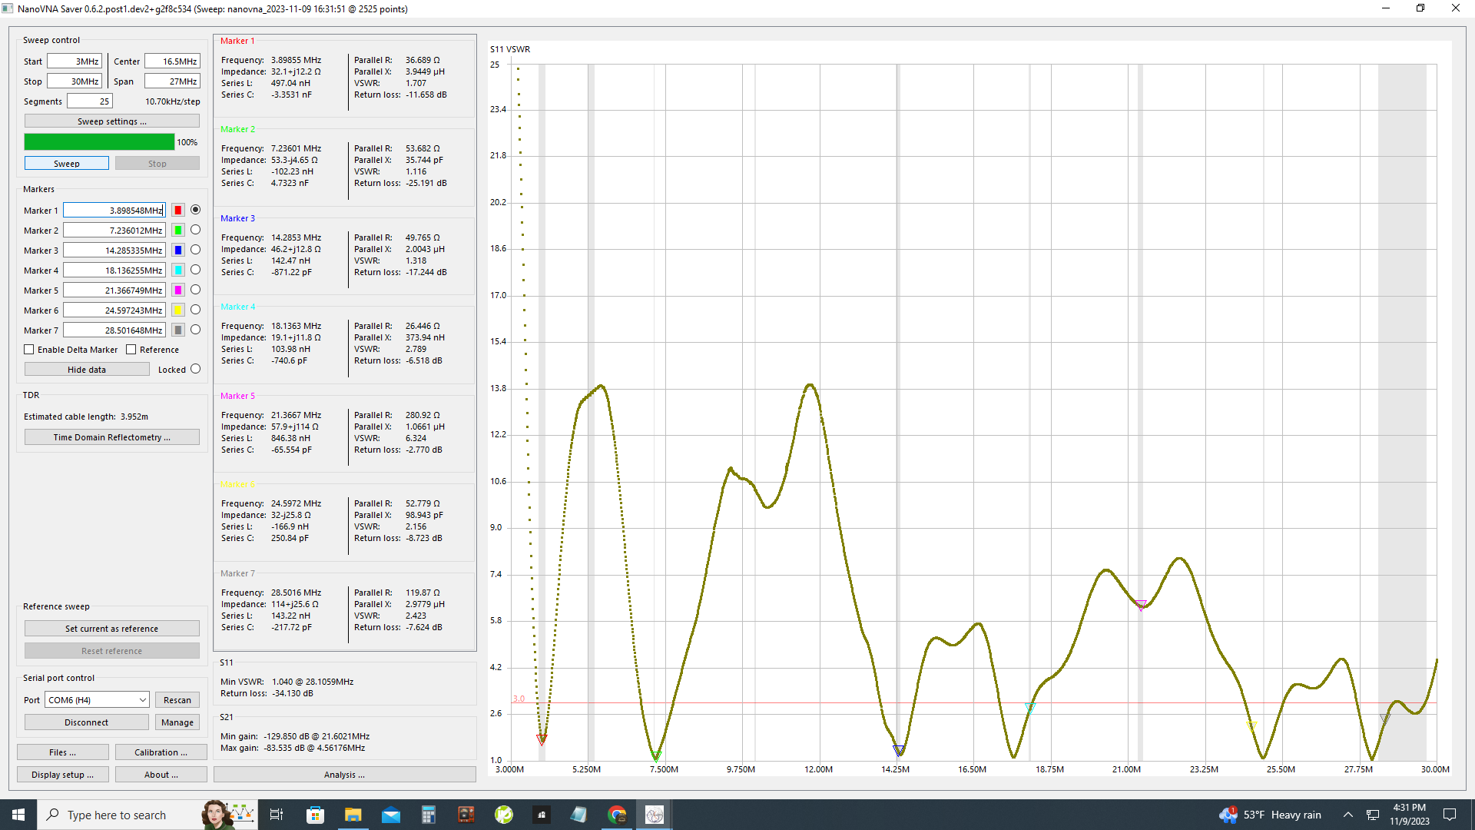Image resolution: width=1475 pixels, height=830 pixels.
Task: Click Chrome icon in taskbar
Action: coord(617,815)
